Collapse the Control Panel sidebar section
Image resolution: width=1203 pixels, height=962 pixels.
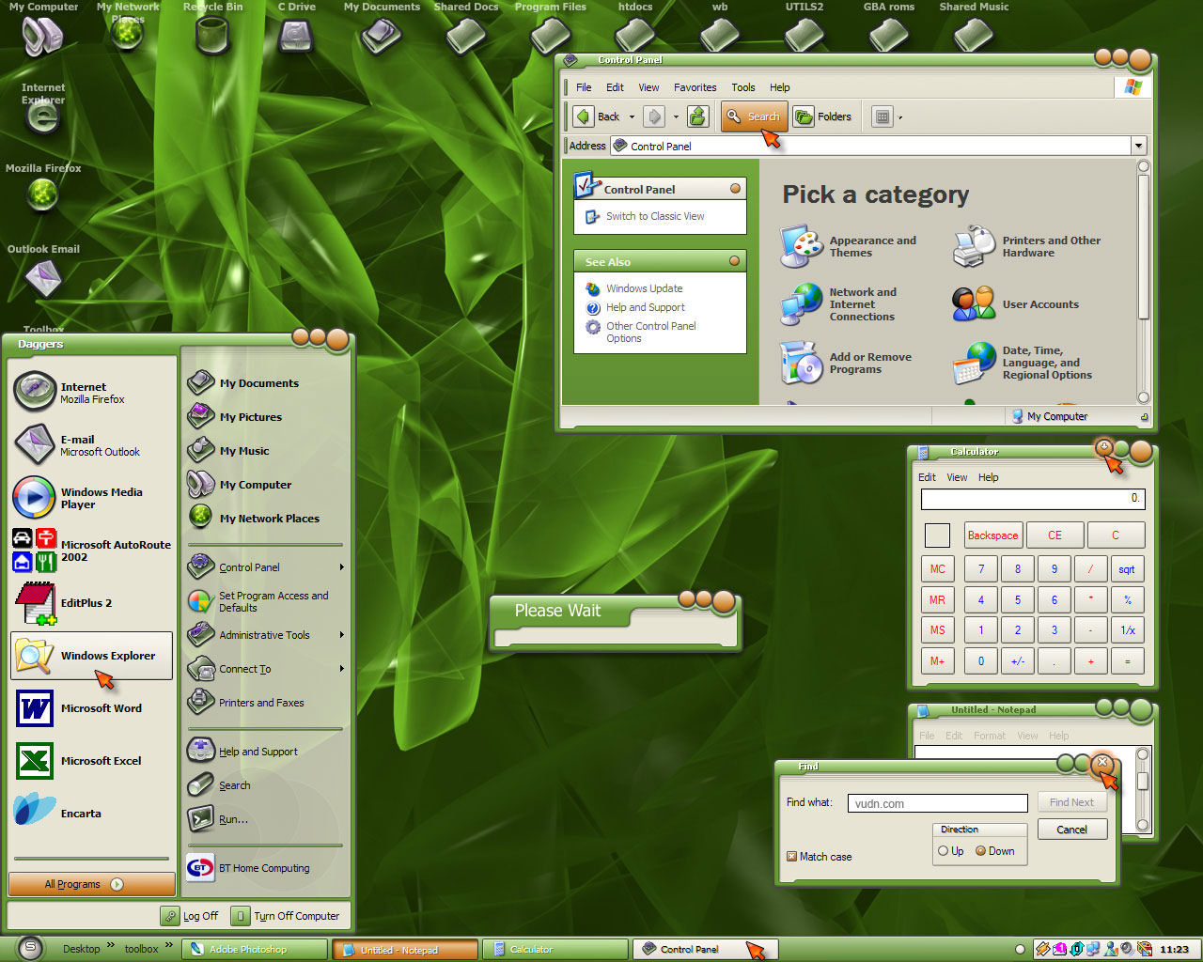click(x=735, y=189)
